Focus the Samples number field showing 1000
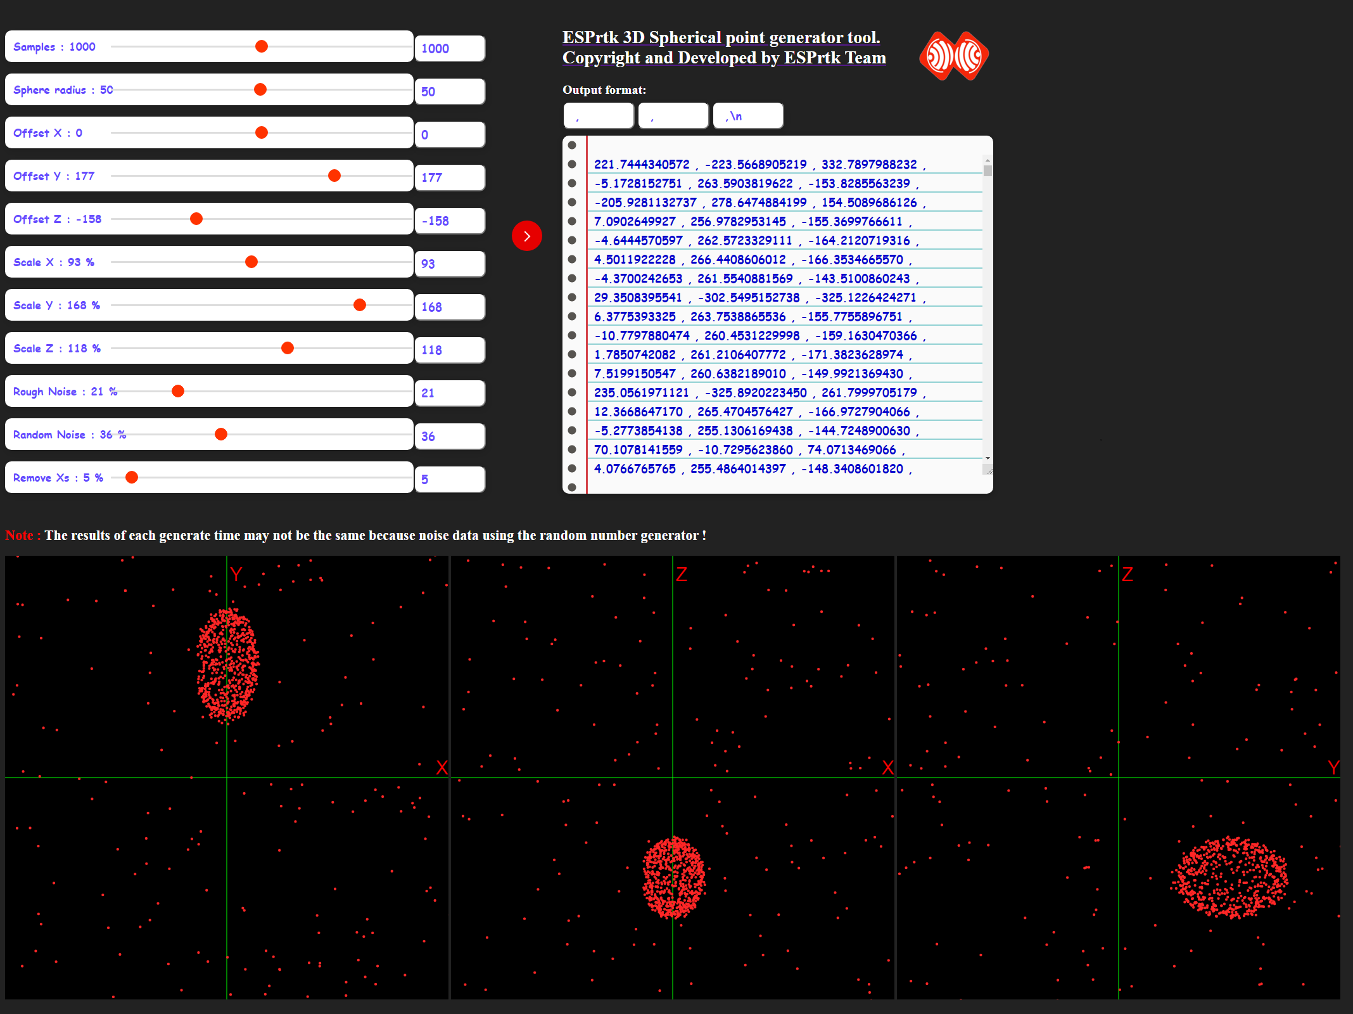This screenshot has height=1014, width=1353. point(449,49)
